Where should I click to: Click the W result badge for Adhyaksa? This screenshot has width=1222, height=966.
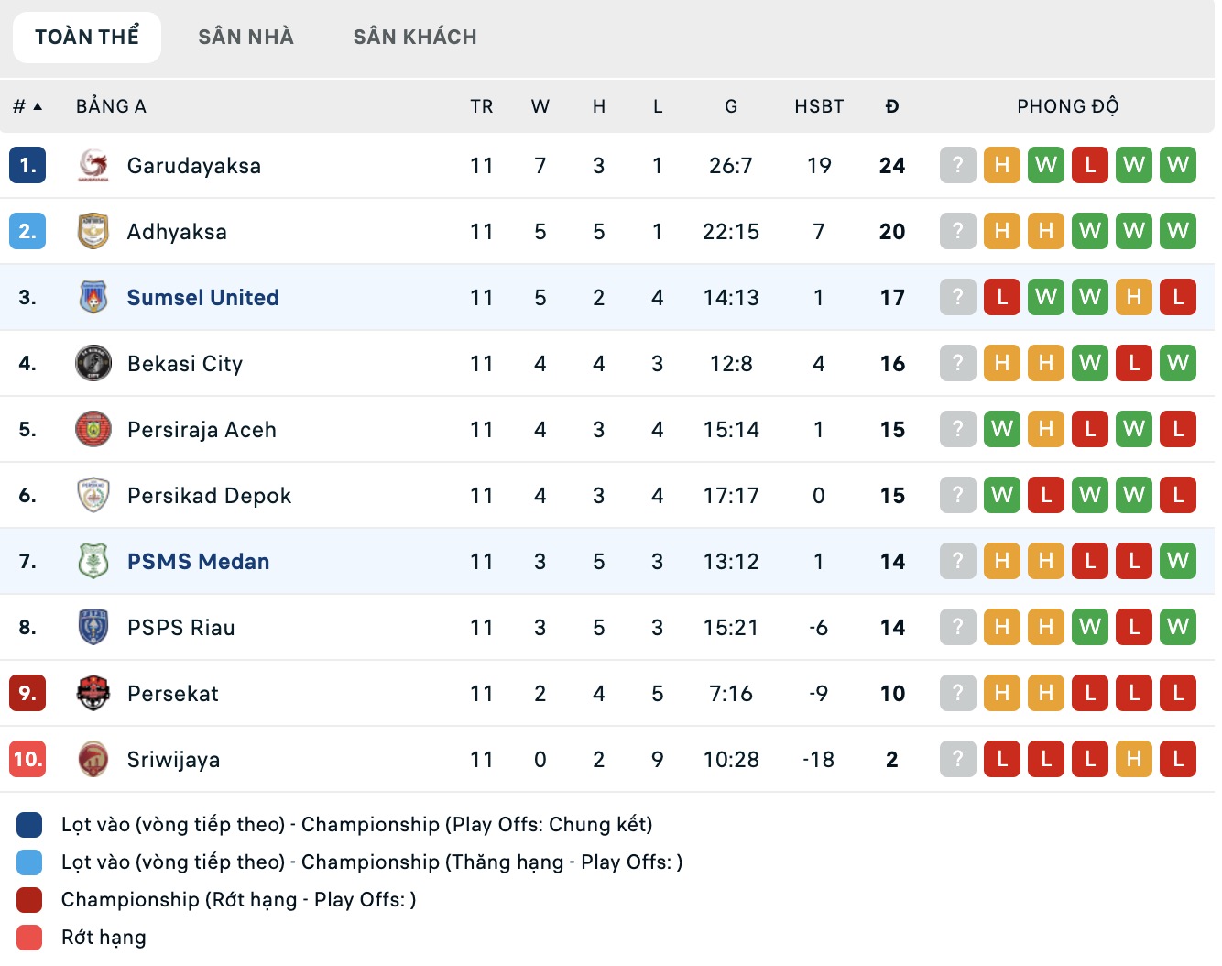1090,231
